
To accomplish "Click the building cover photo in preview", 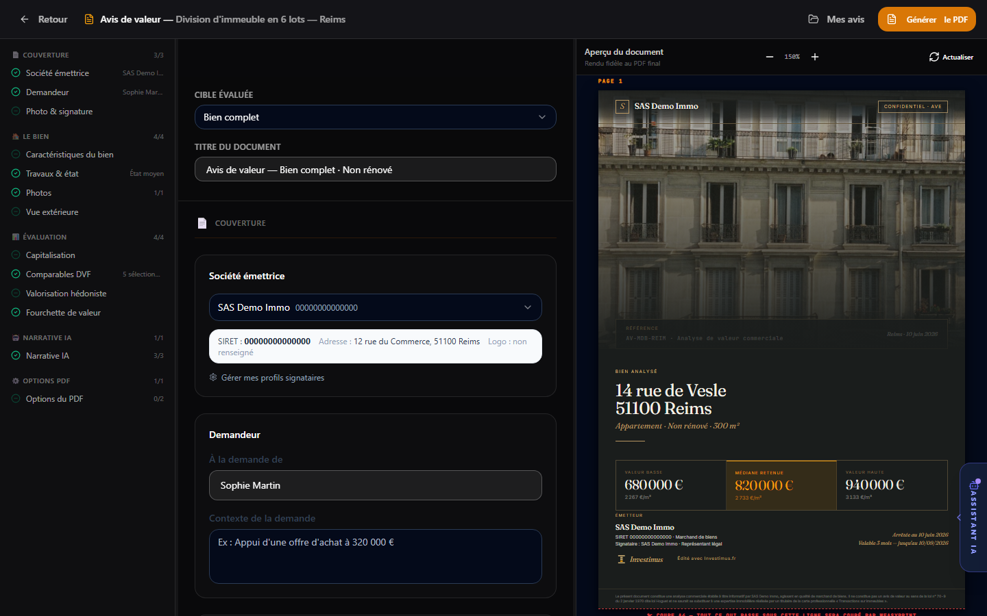I will [x=781, y=219].
